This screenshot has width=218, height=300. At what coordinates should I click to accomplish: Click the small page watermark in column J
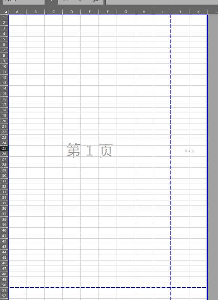[189, 151]
